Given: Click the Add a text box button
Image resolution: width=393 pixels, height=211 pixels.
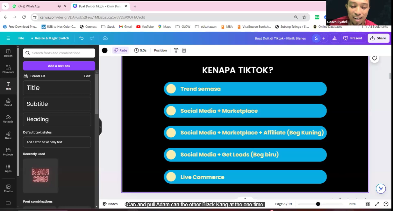Looking at the screenshot, I should [x=59, y=66].
